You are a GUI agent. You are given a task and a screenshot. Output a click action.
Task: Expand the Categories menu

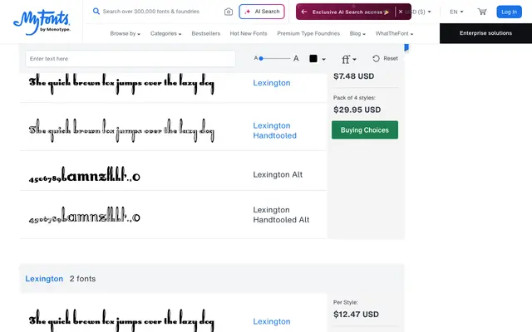point(165,33)
